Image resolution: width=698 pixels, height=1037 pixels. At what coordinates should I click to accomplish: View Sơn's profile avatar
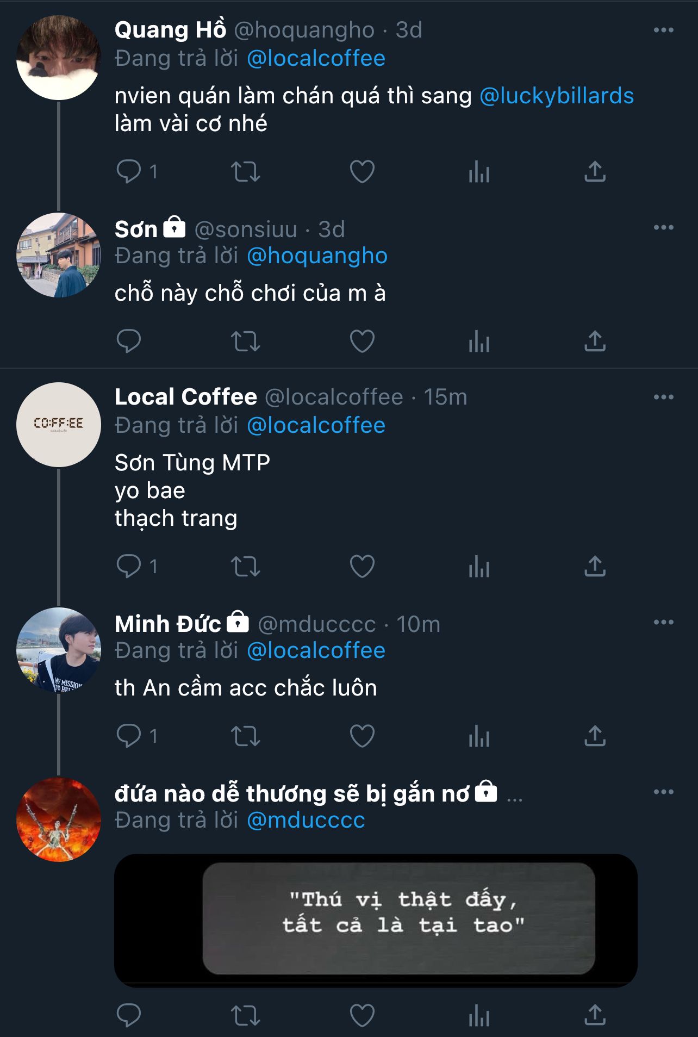pos(59,255)
